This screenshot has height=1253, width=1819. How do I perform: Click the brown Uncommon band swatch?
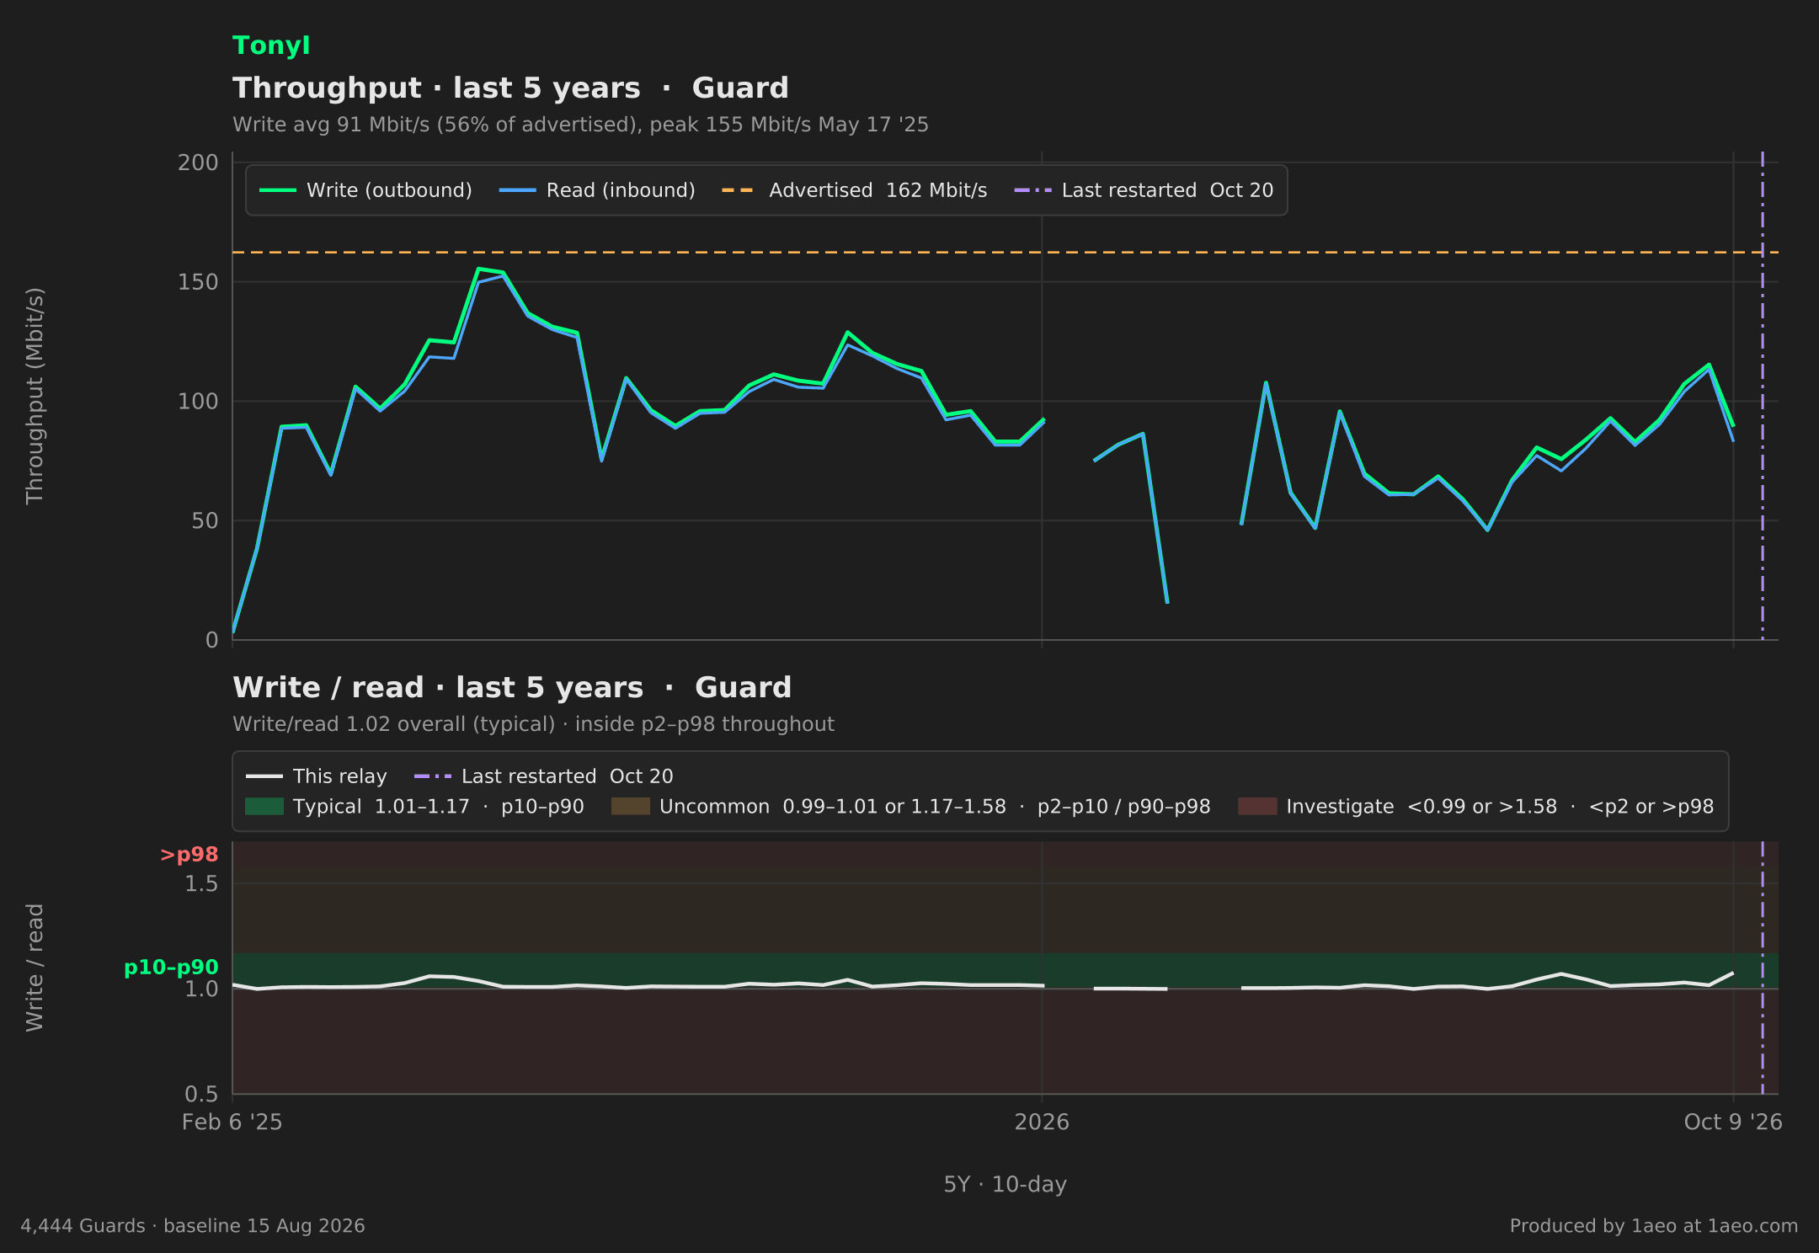coord(631,807)
